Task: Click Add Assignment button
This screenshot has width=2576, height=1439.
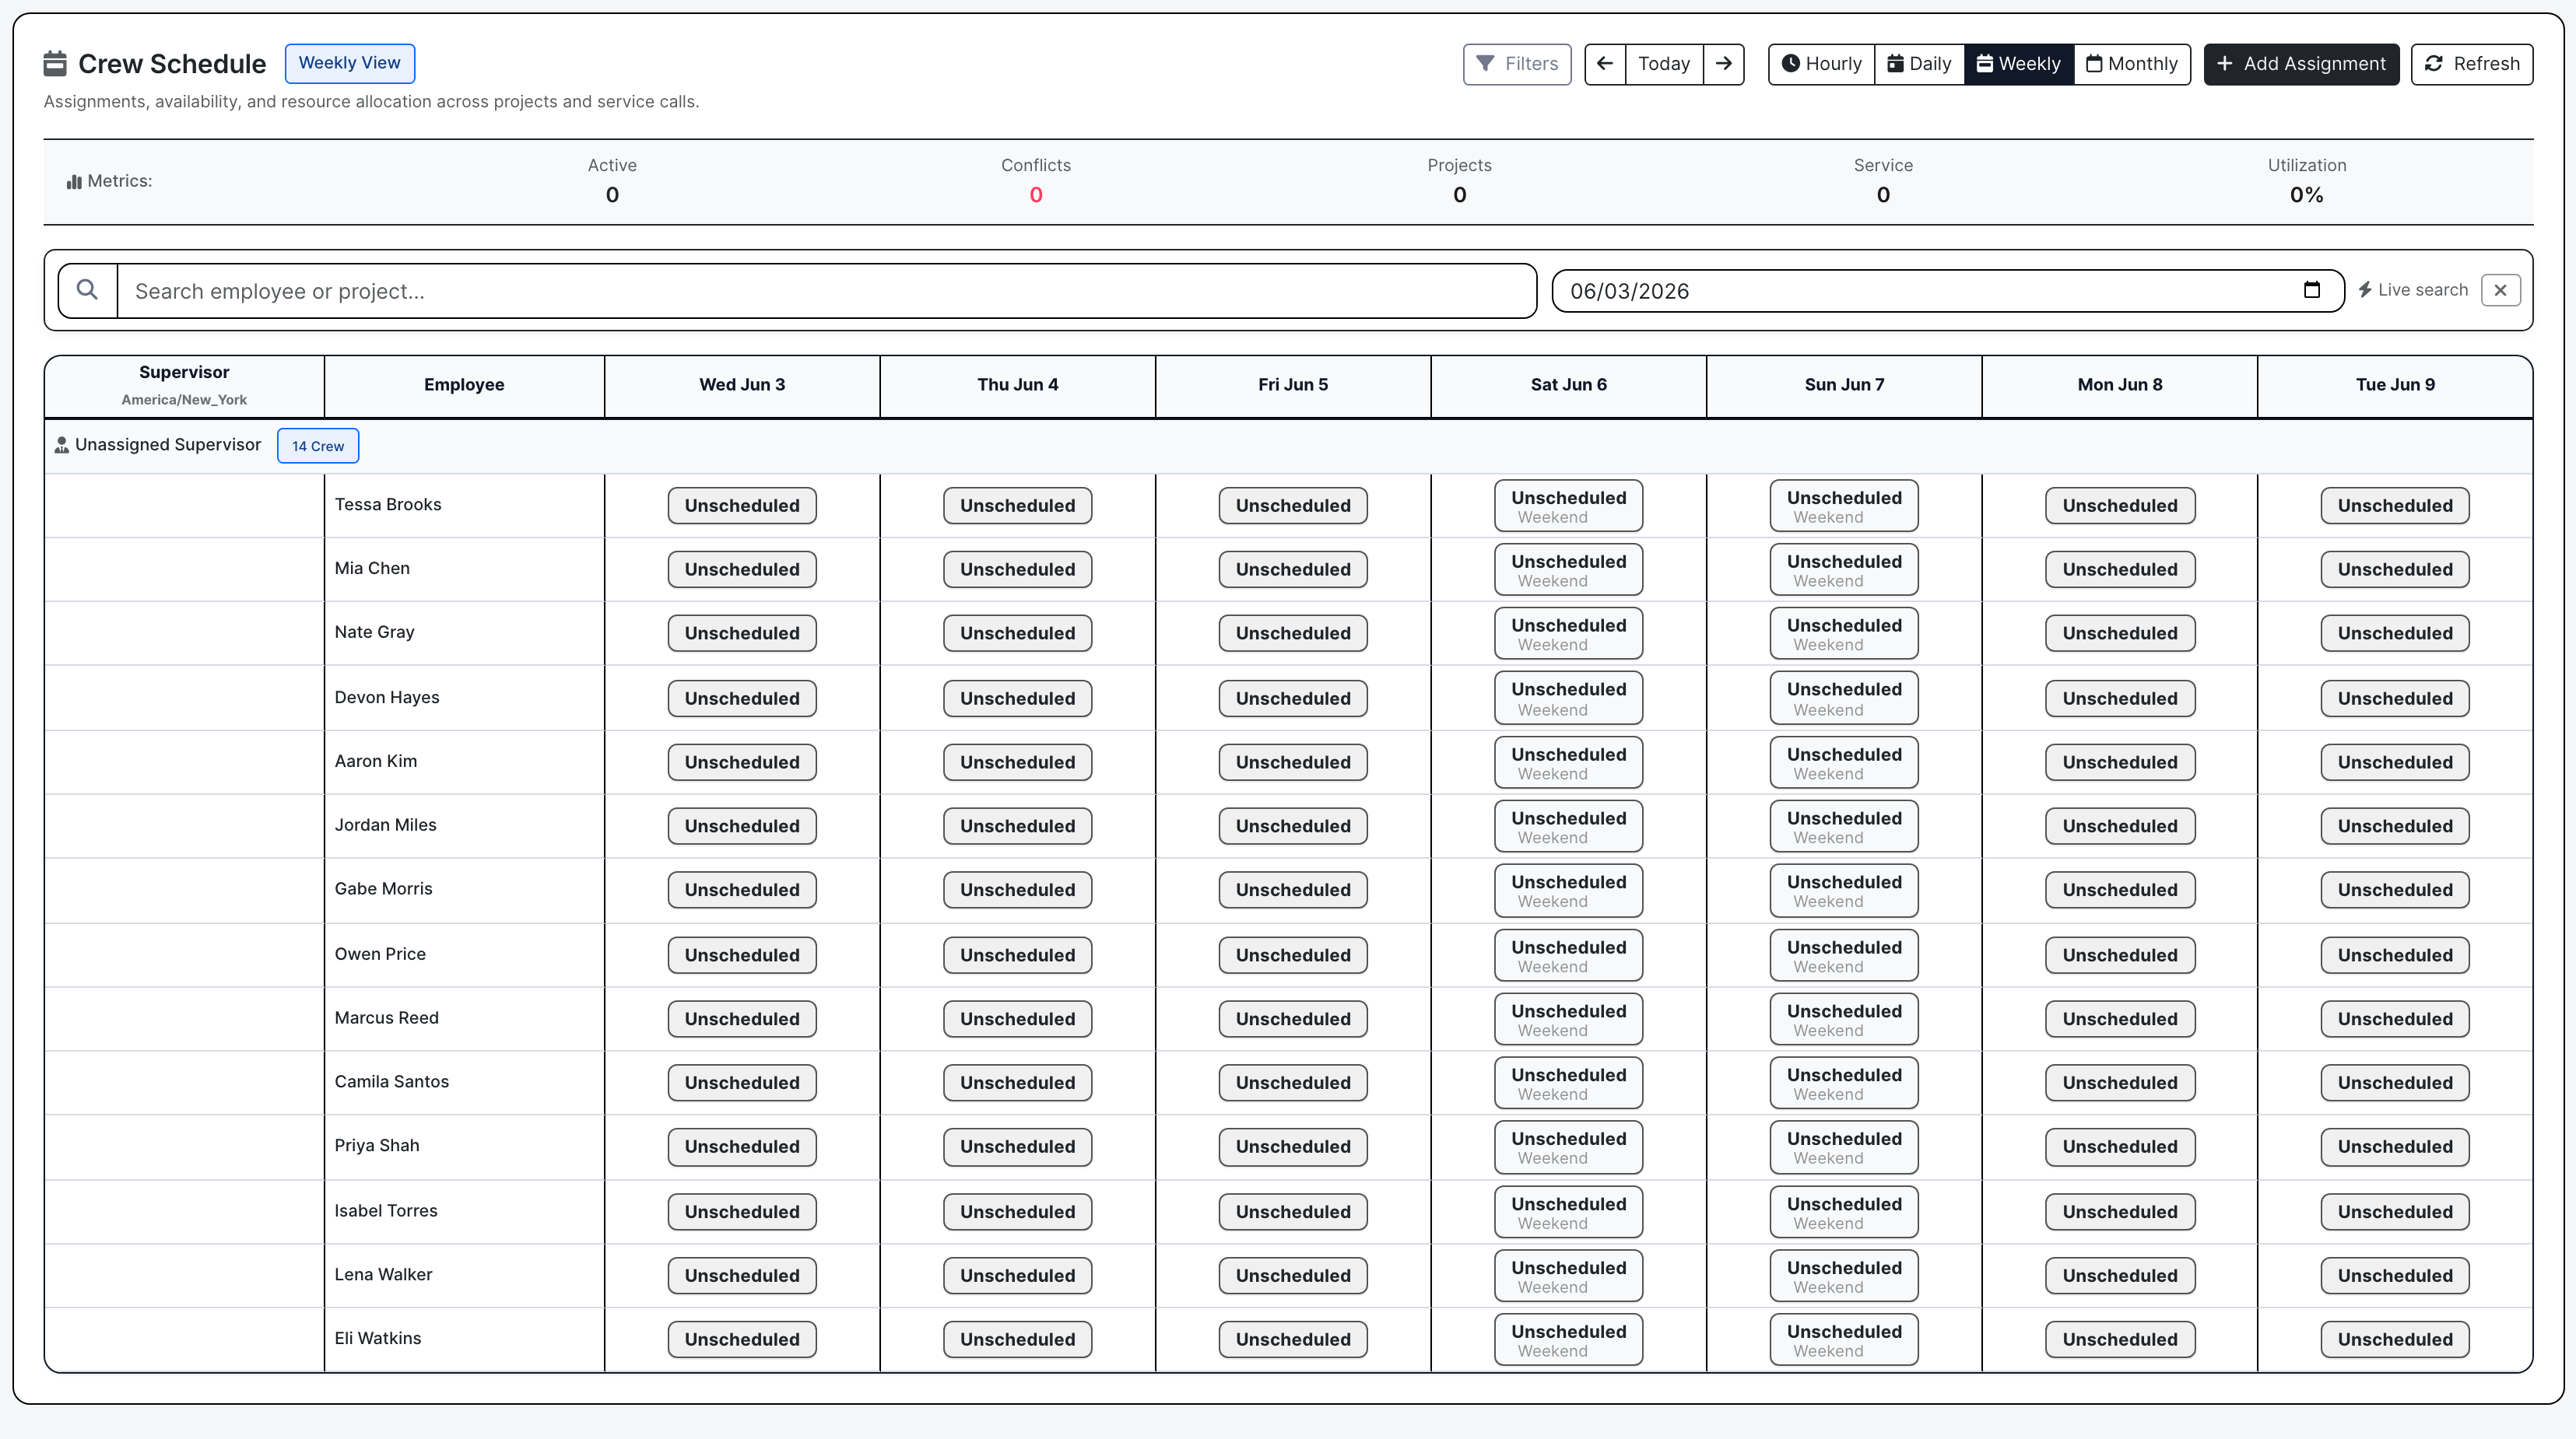Action: pos(2301,64)
